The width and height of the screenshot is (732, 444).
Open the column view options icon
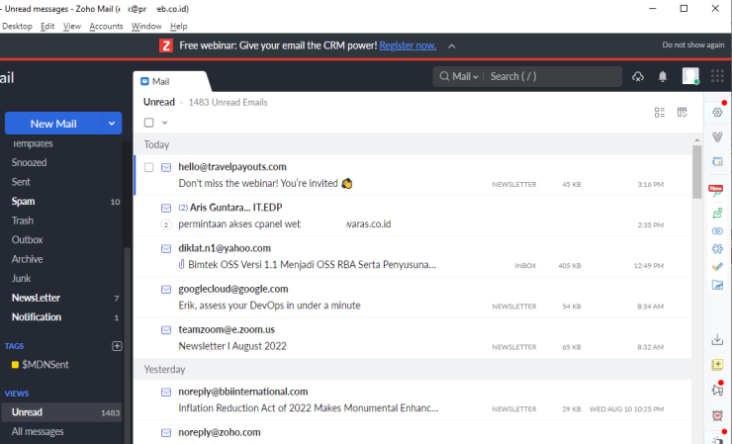click(683, 112)
